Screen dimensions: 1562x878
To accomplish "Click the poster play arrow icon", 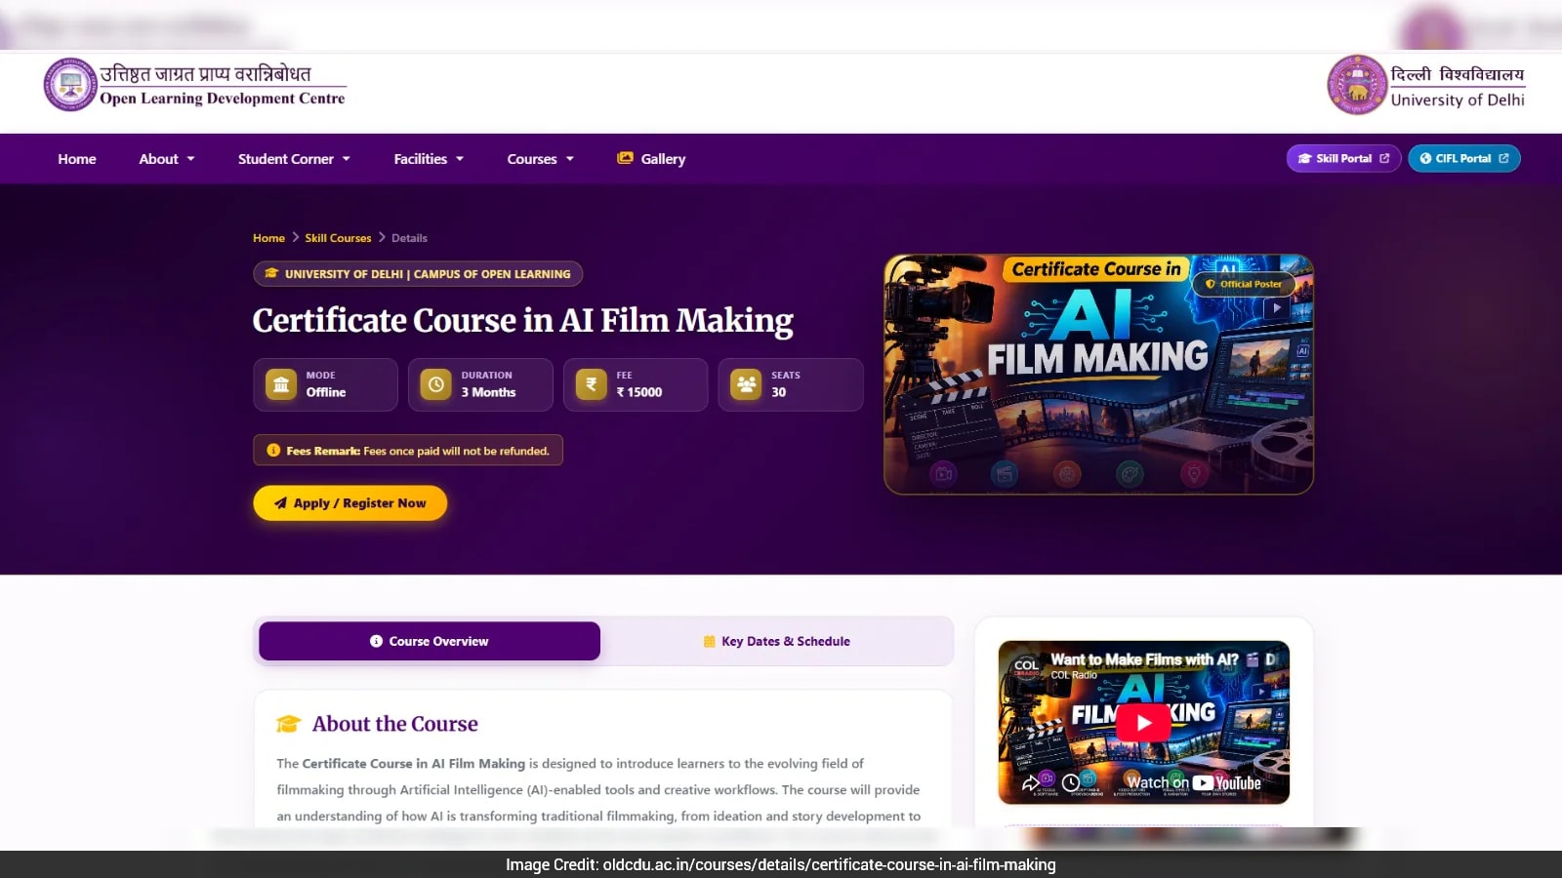I will [1277, 308].
